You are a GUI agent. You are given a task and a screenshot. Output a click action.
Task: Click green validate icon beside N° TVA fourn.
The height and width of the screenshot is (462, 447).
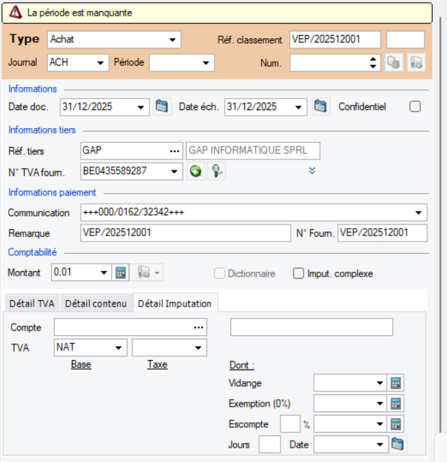tap(195, 171)
